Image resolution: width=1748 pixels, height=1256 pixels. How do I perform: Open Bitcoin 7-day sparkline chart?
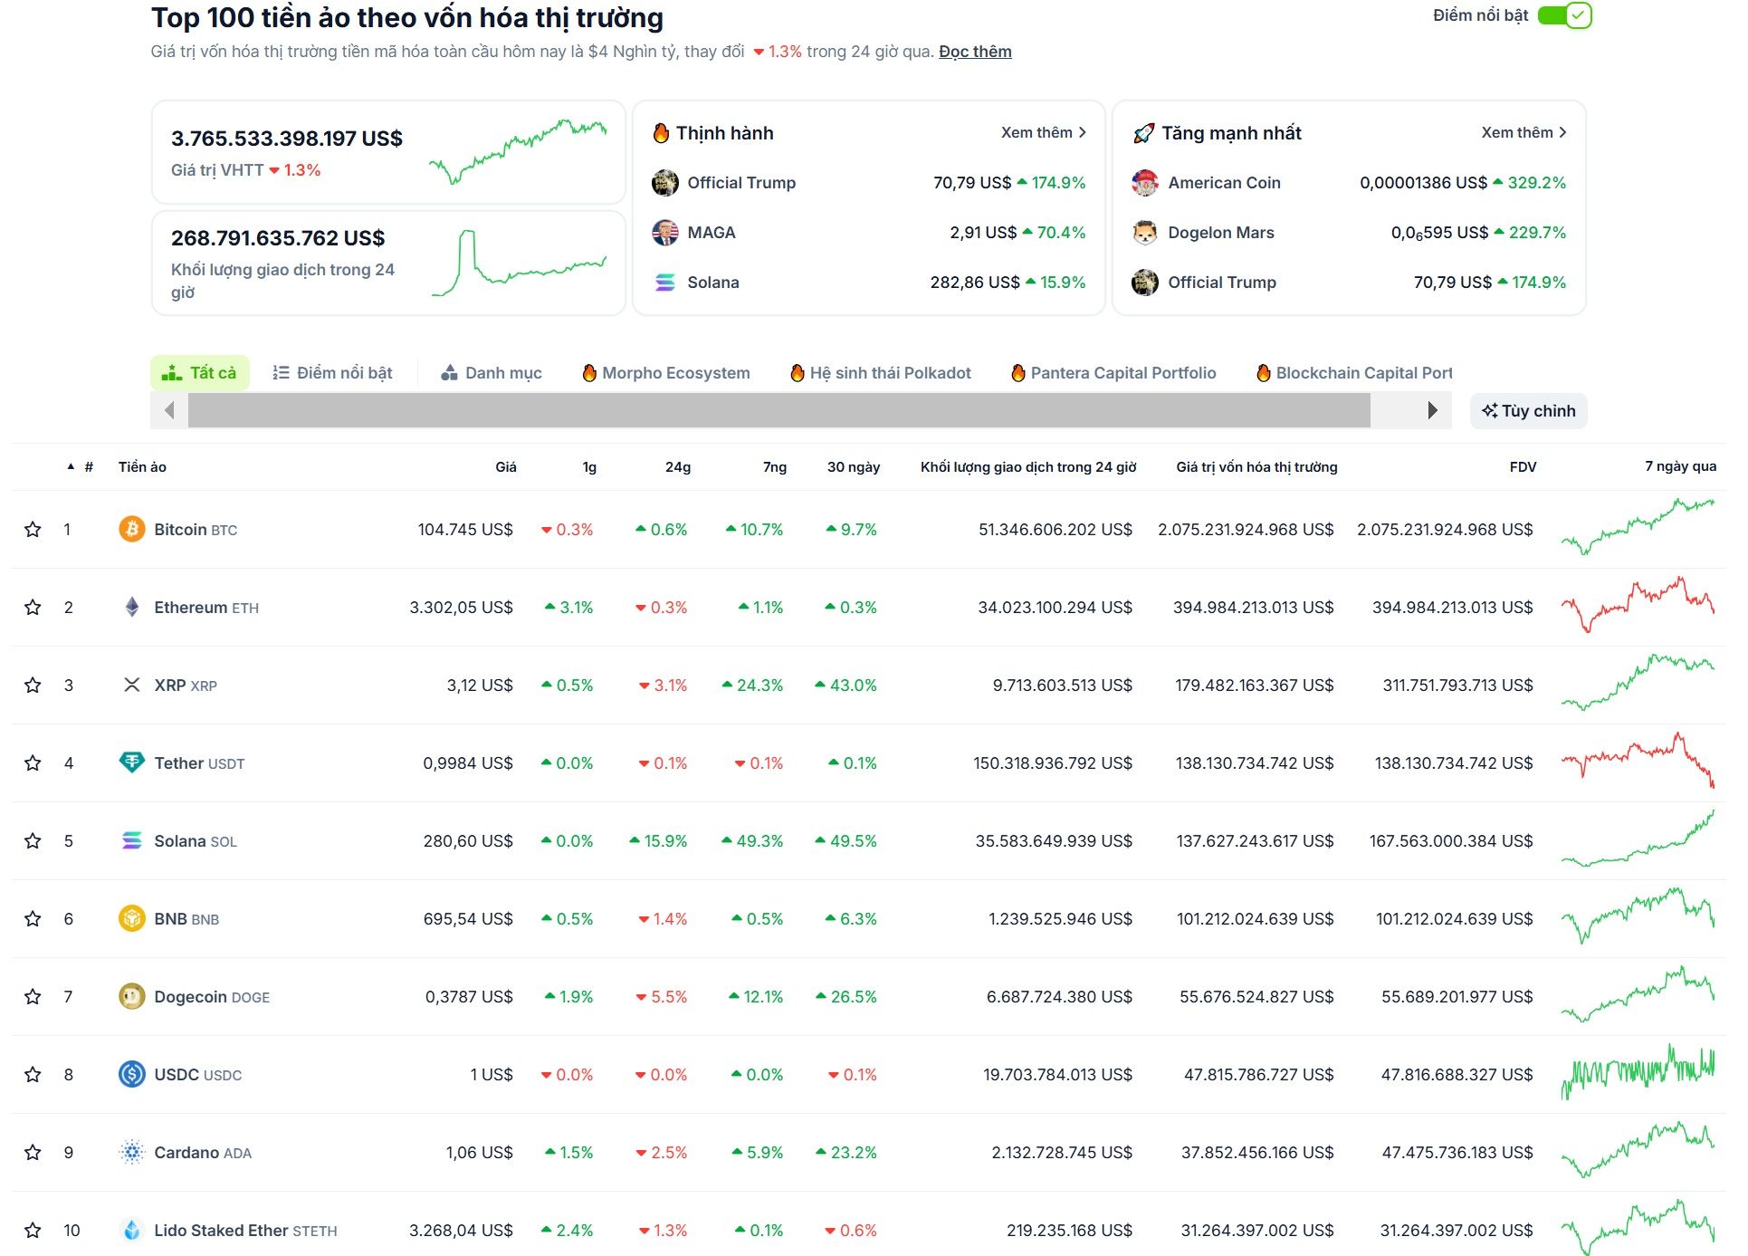point(1638,526)
